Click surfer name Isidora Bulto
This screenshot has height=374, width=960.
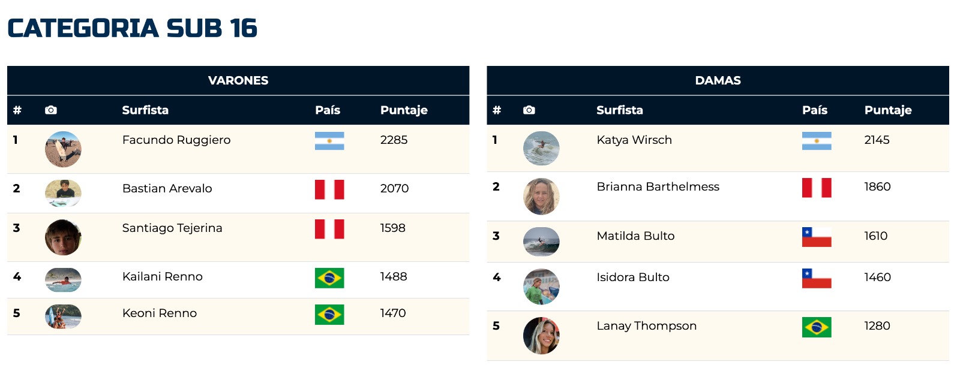pos(633,277)
